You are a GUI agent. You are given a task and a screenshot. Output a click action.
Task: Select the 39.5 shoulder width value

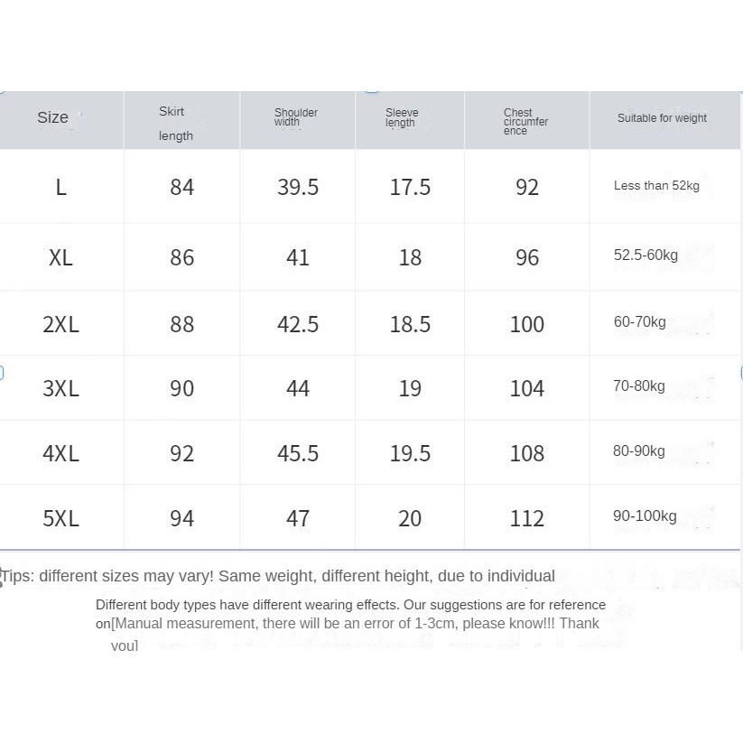tap(298, 187)
